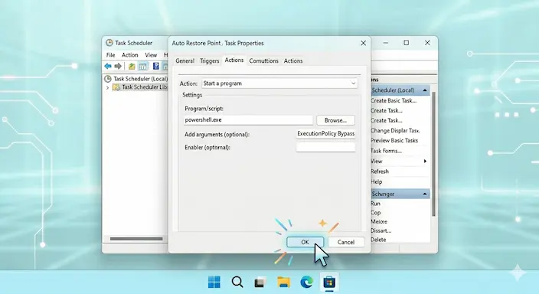The height and width of the screenshot is (294, 539).
Task: Click the Browse... button
Action: tap(335, 120)
